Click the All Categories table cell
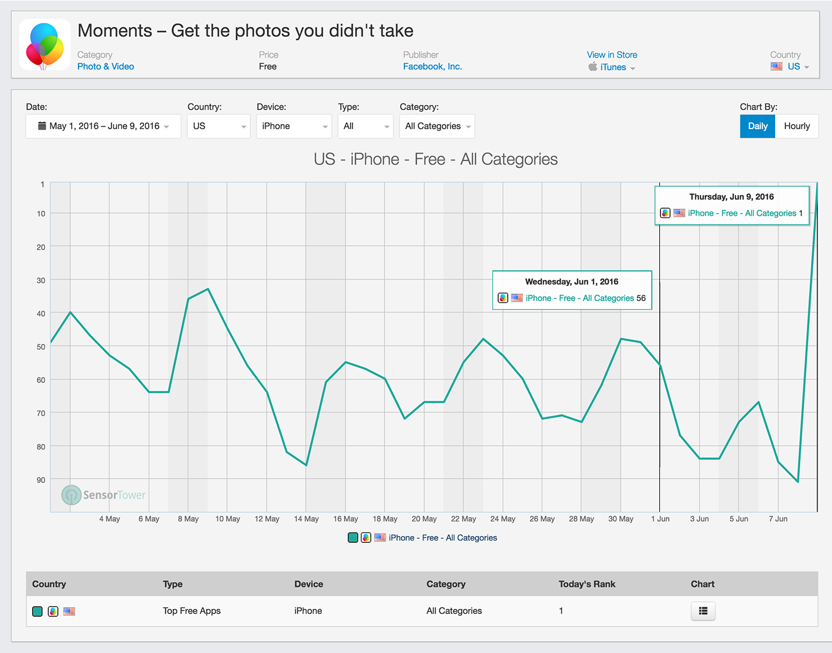 pos(454,611)
